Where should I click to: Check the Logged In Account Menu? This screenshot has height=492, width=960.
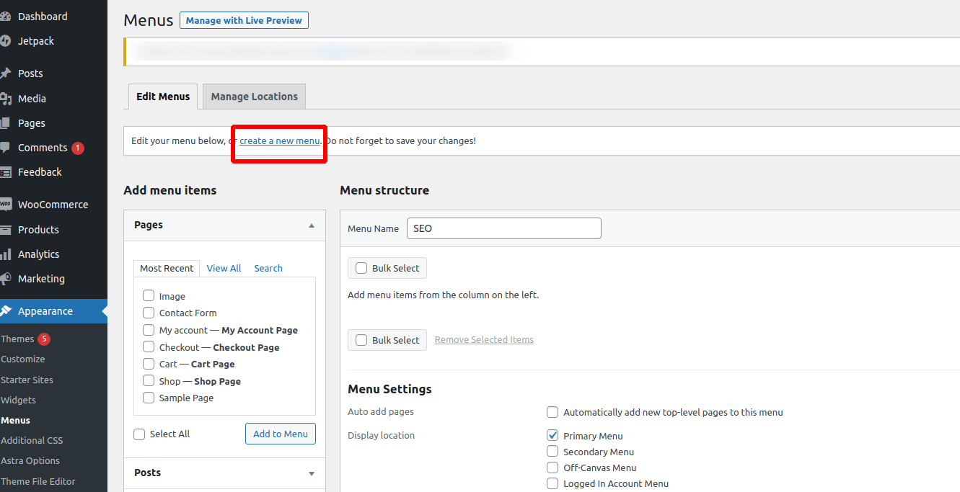click(x=552, y=484)
